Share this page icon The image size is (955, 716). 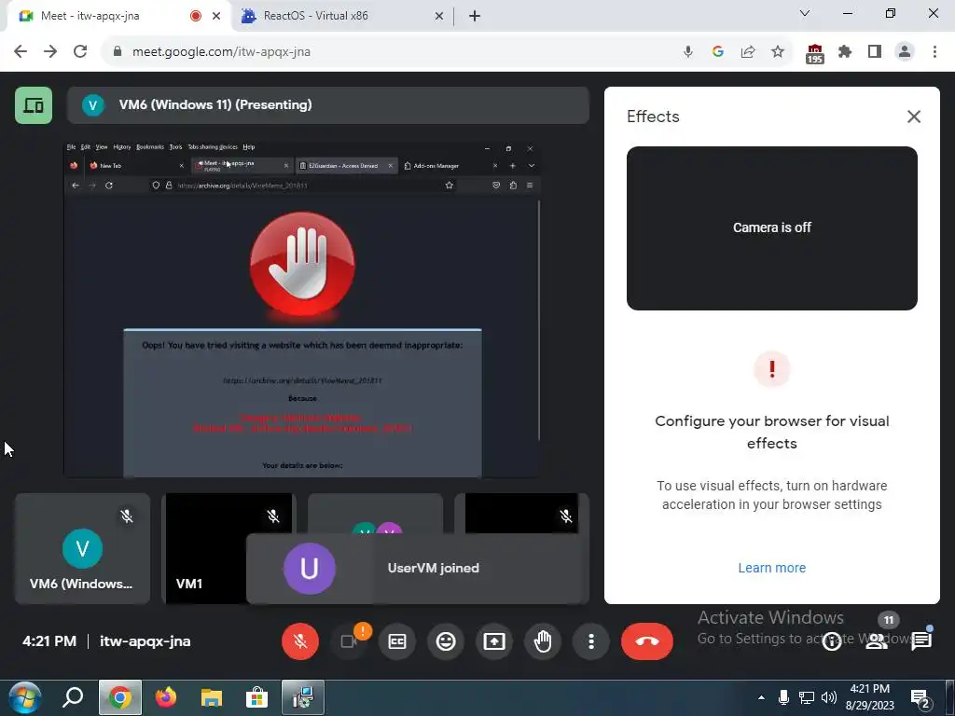(748, 52)
